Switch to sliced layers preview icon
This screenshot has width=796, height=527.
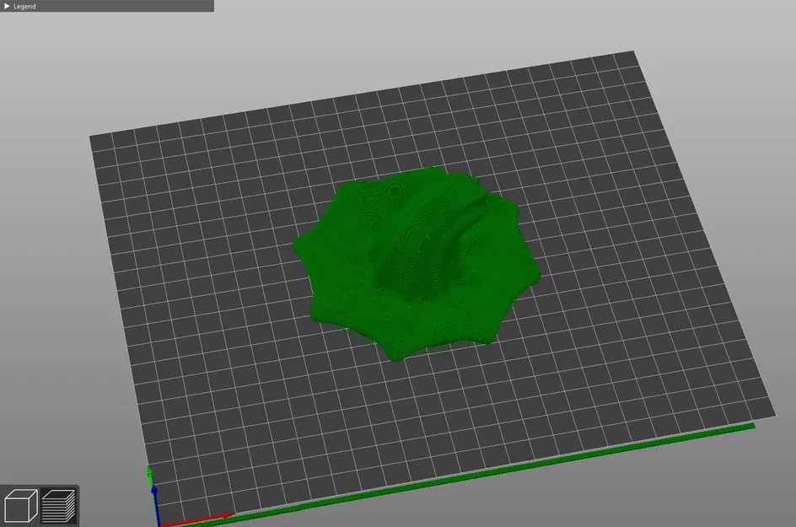58,506
